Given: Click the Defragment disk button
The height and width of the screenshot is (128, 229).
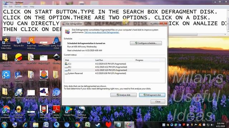Looking at the screenshot, I should coord(152,95).
